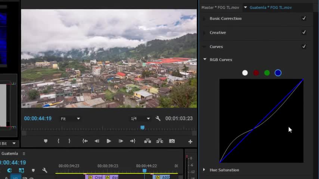Click the program monitor playhead marker
319x179 pixels.
[142, 128]
